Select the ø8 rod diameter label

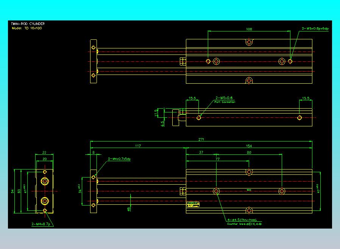[x=128, y=209]
